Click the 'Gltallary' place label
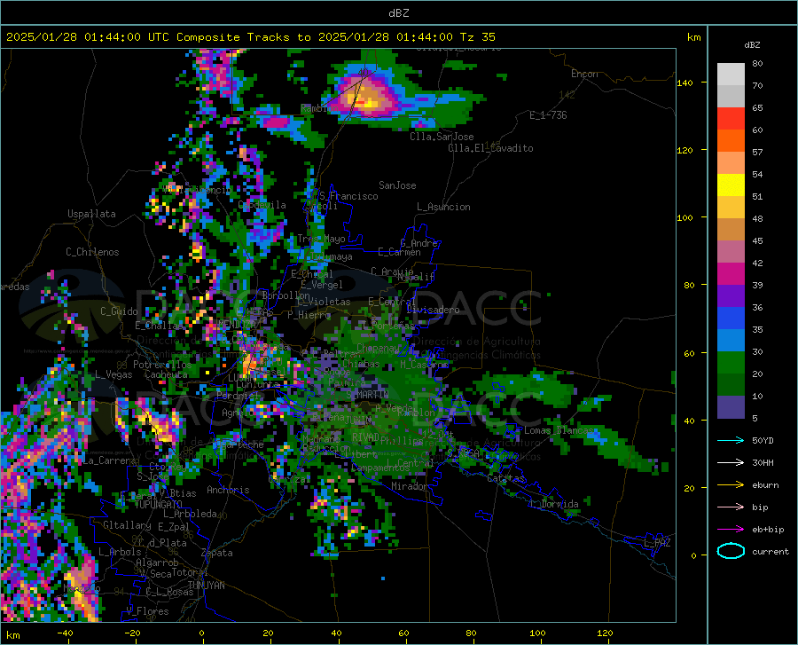 [127, 525]
